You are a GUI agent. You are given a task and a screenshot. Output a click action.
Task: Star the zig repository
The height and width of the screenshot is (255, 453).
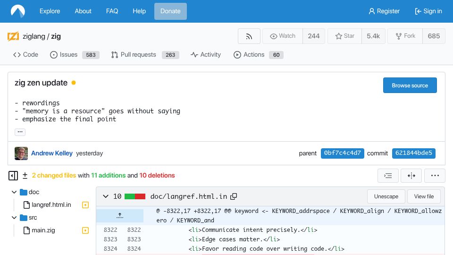(x=344, y=36)
